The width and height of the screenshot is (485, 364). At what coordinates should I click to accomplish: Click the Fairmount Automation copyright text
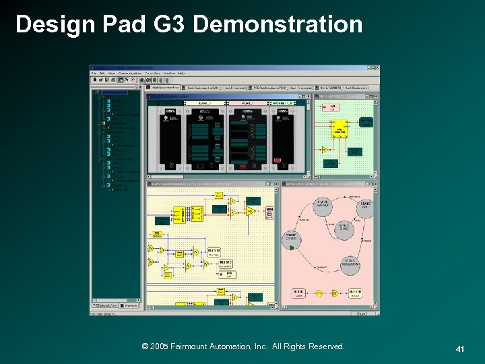click(x=243, y=346)
